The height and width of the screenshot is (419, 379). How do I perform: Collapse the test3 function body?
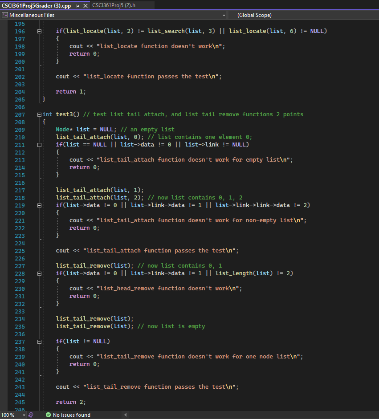pos(39,114)
